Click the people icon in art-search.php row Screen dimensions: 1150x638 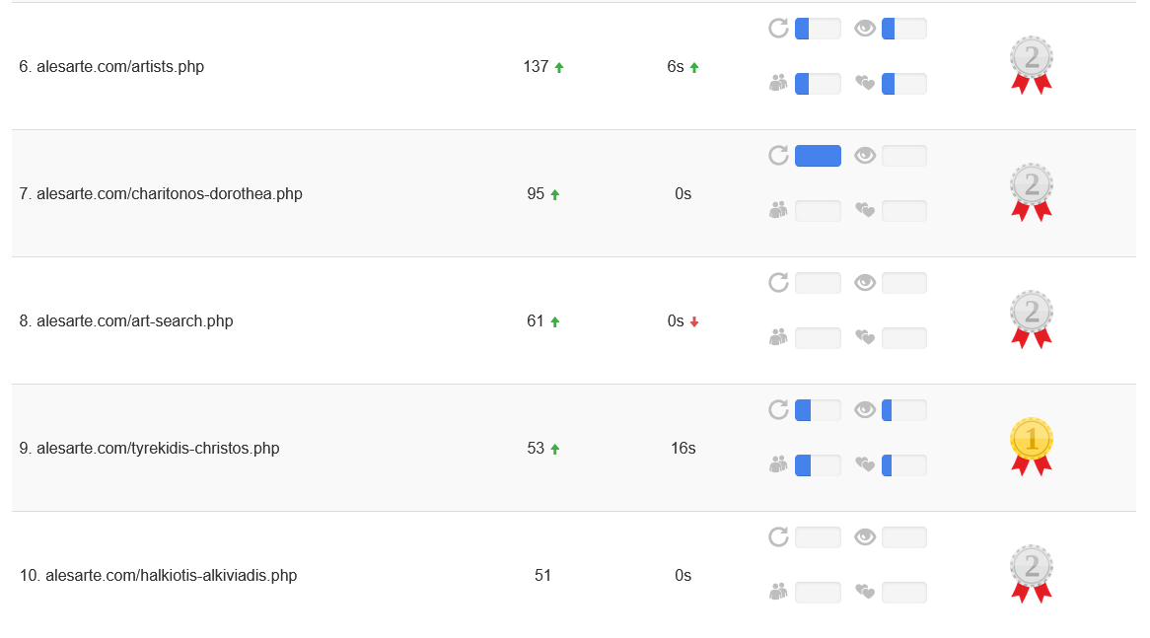(778, 337)
